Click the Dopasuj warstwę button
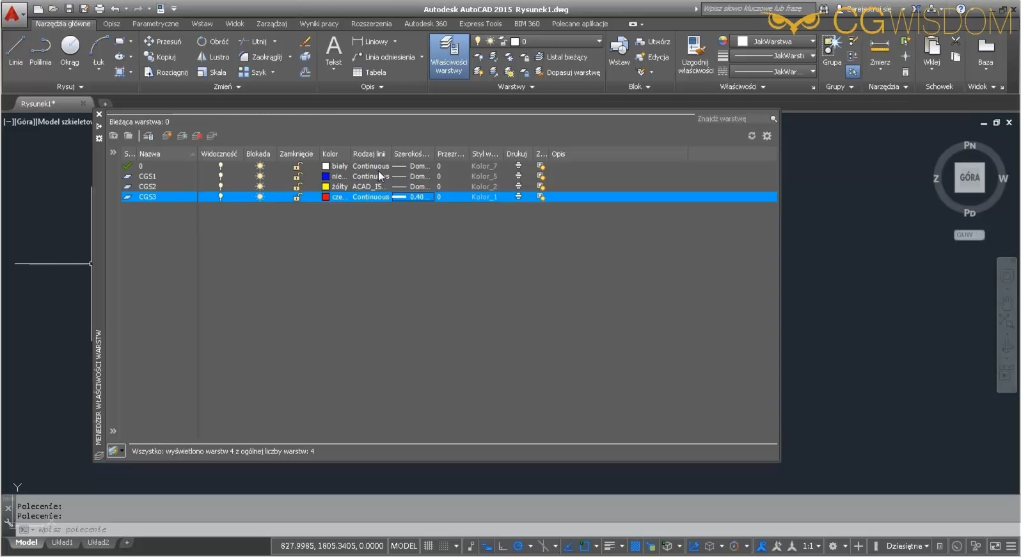The width and height of the screenshot is (1021, 557). click(x=573, y=72)
